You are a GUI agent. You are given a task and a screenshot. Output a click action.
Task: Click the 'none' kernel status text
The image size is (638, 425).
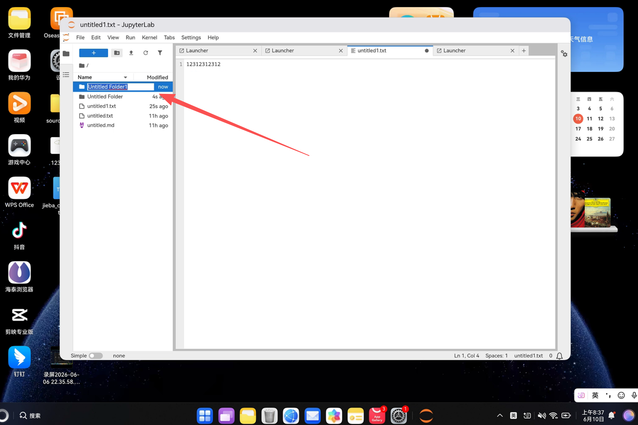coord(119,356)
